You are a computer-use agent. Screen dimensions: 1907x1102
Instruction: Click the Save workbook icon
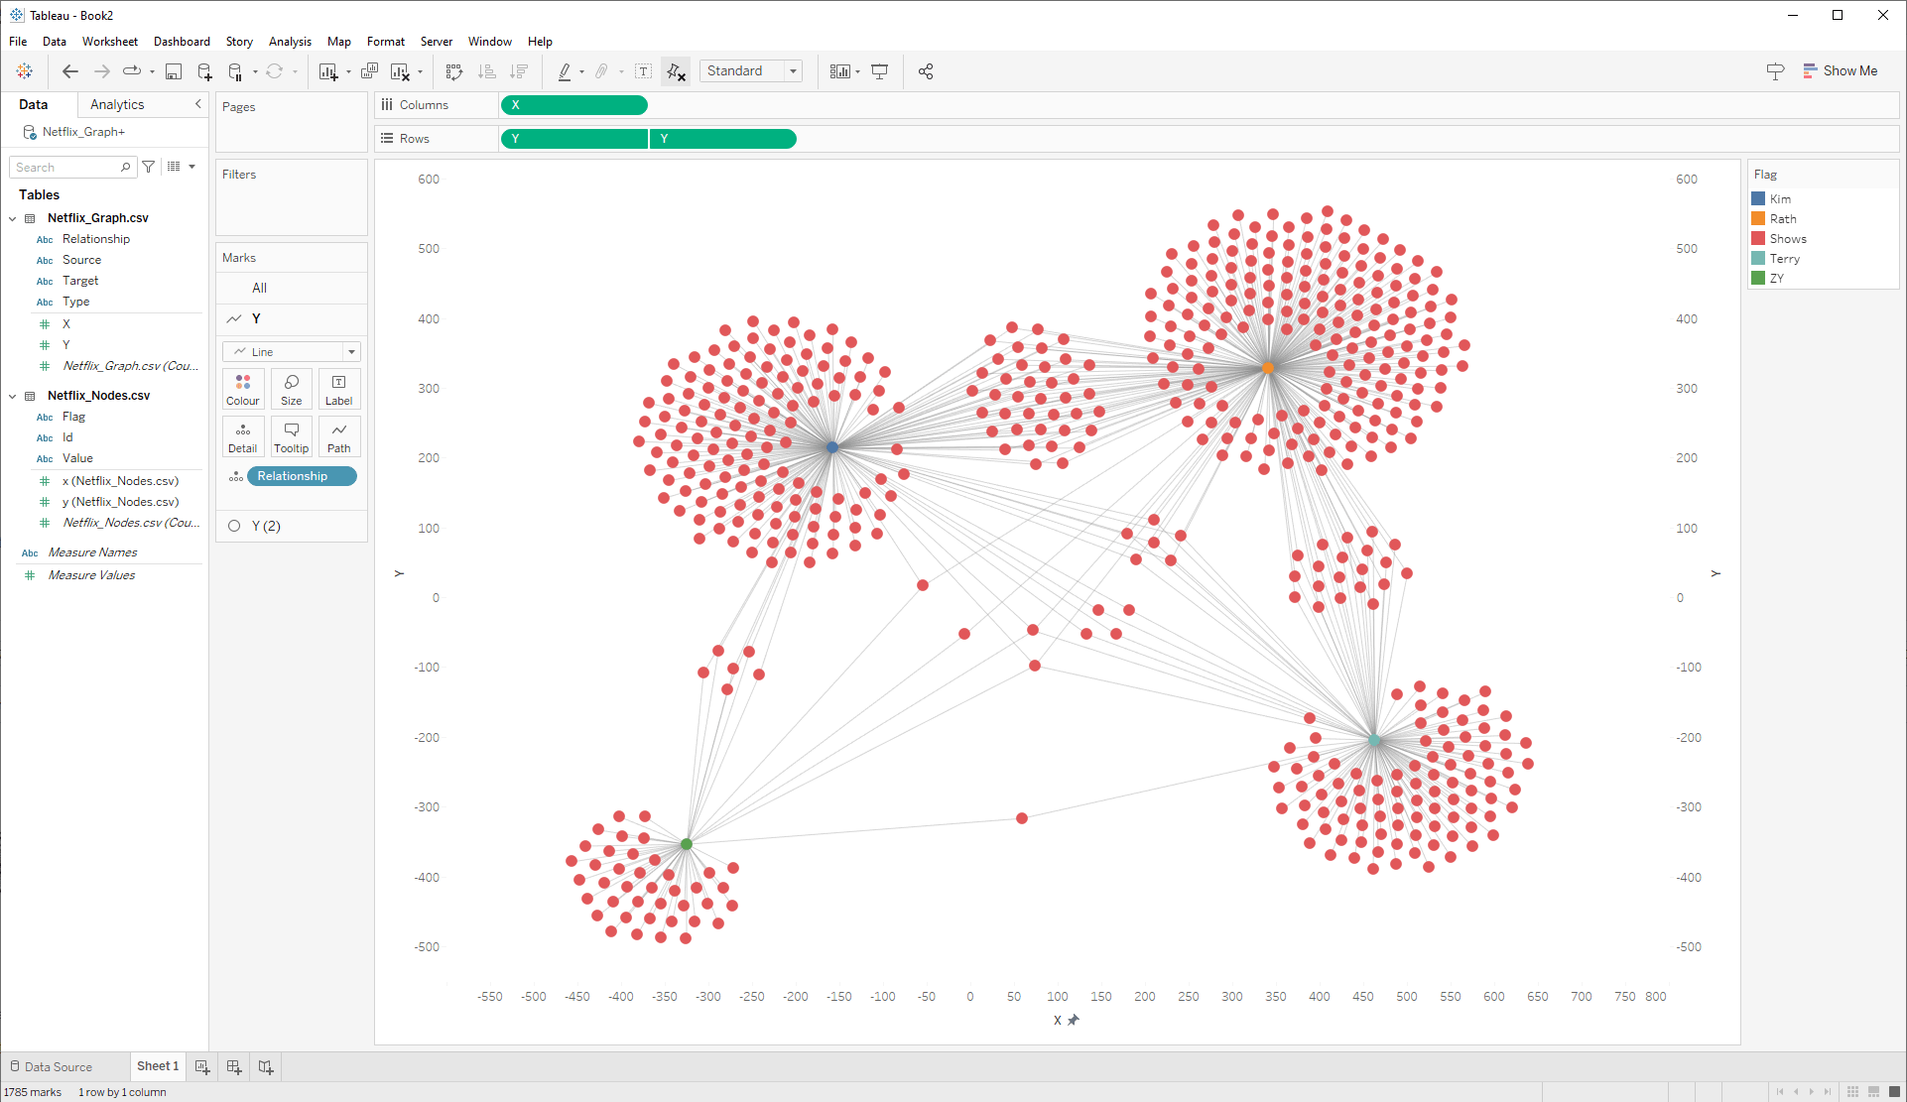point(174,71)
